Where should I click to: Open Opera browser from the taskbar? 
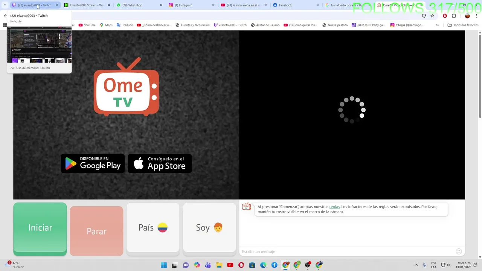241,265
